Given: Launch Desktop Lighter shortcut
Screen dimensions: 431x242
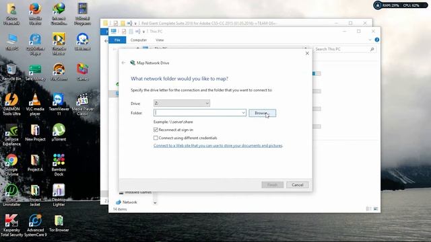Looking at the screenshot, I should point(59,195).
